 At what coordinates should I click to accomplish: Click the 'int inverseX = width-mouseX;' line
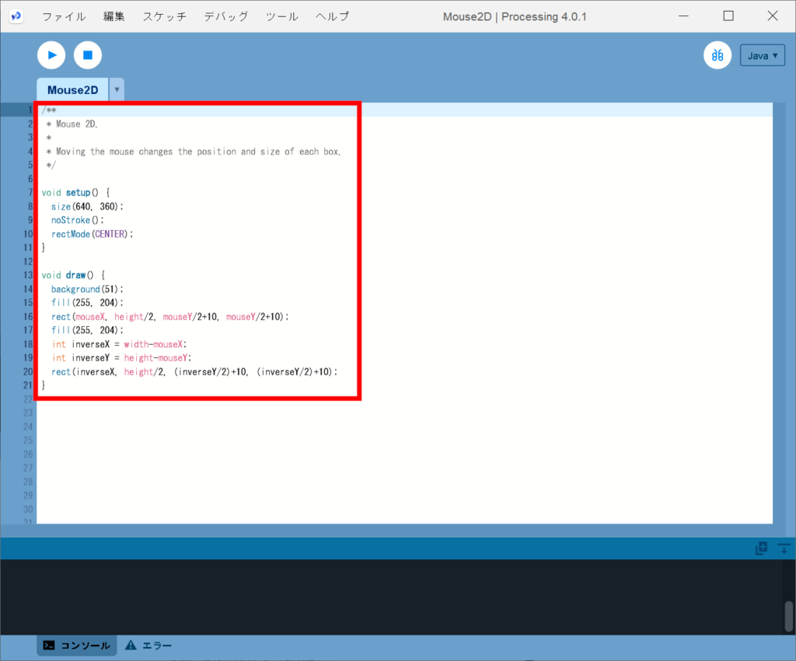click(x=119, y=344)
